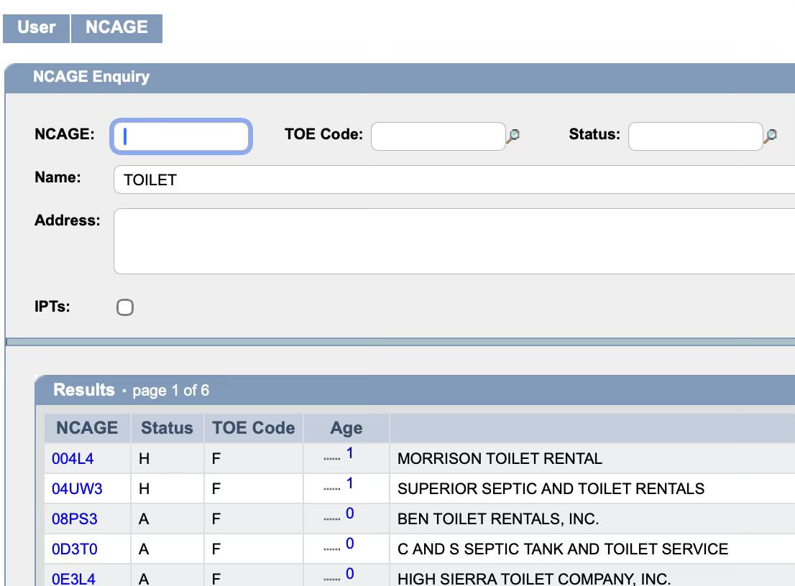Select the name MORRISON TOILET RENTAL
Screen dimensions: 795x586
coord(500,459)
